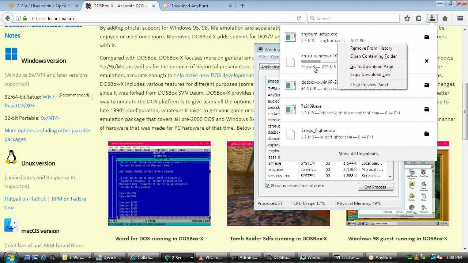Image resolution: width=468 pixels, height=263 pixels.
Task: Click the Windows Start orb
Action: coord(11,257)
